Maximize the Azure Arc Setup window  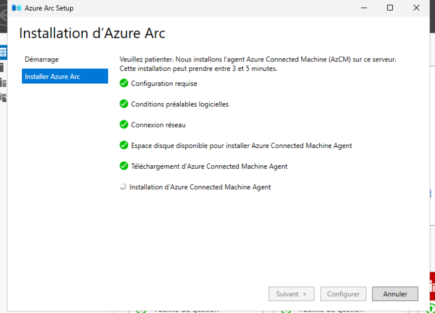390,8
